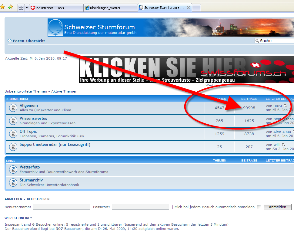
Task: Click the Wetterfoto link icon
Action: pos(13,170)
